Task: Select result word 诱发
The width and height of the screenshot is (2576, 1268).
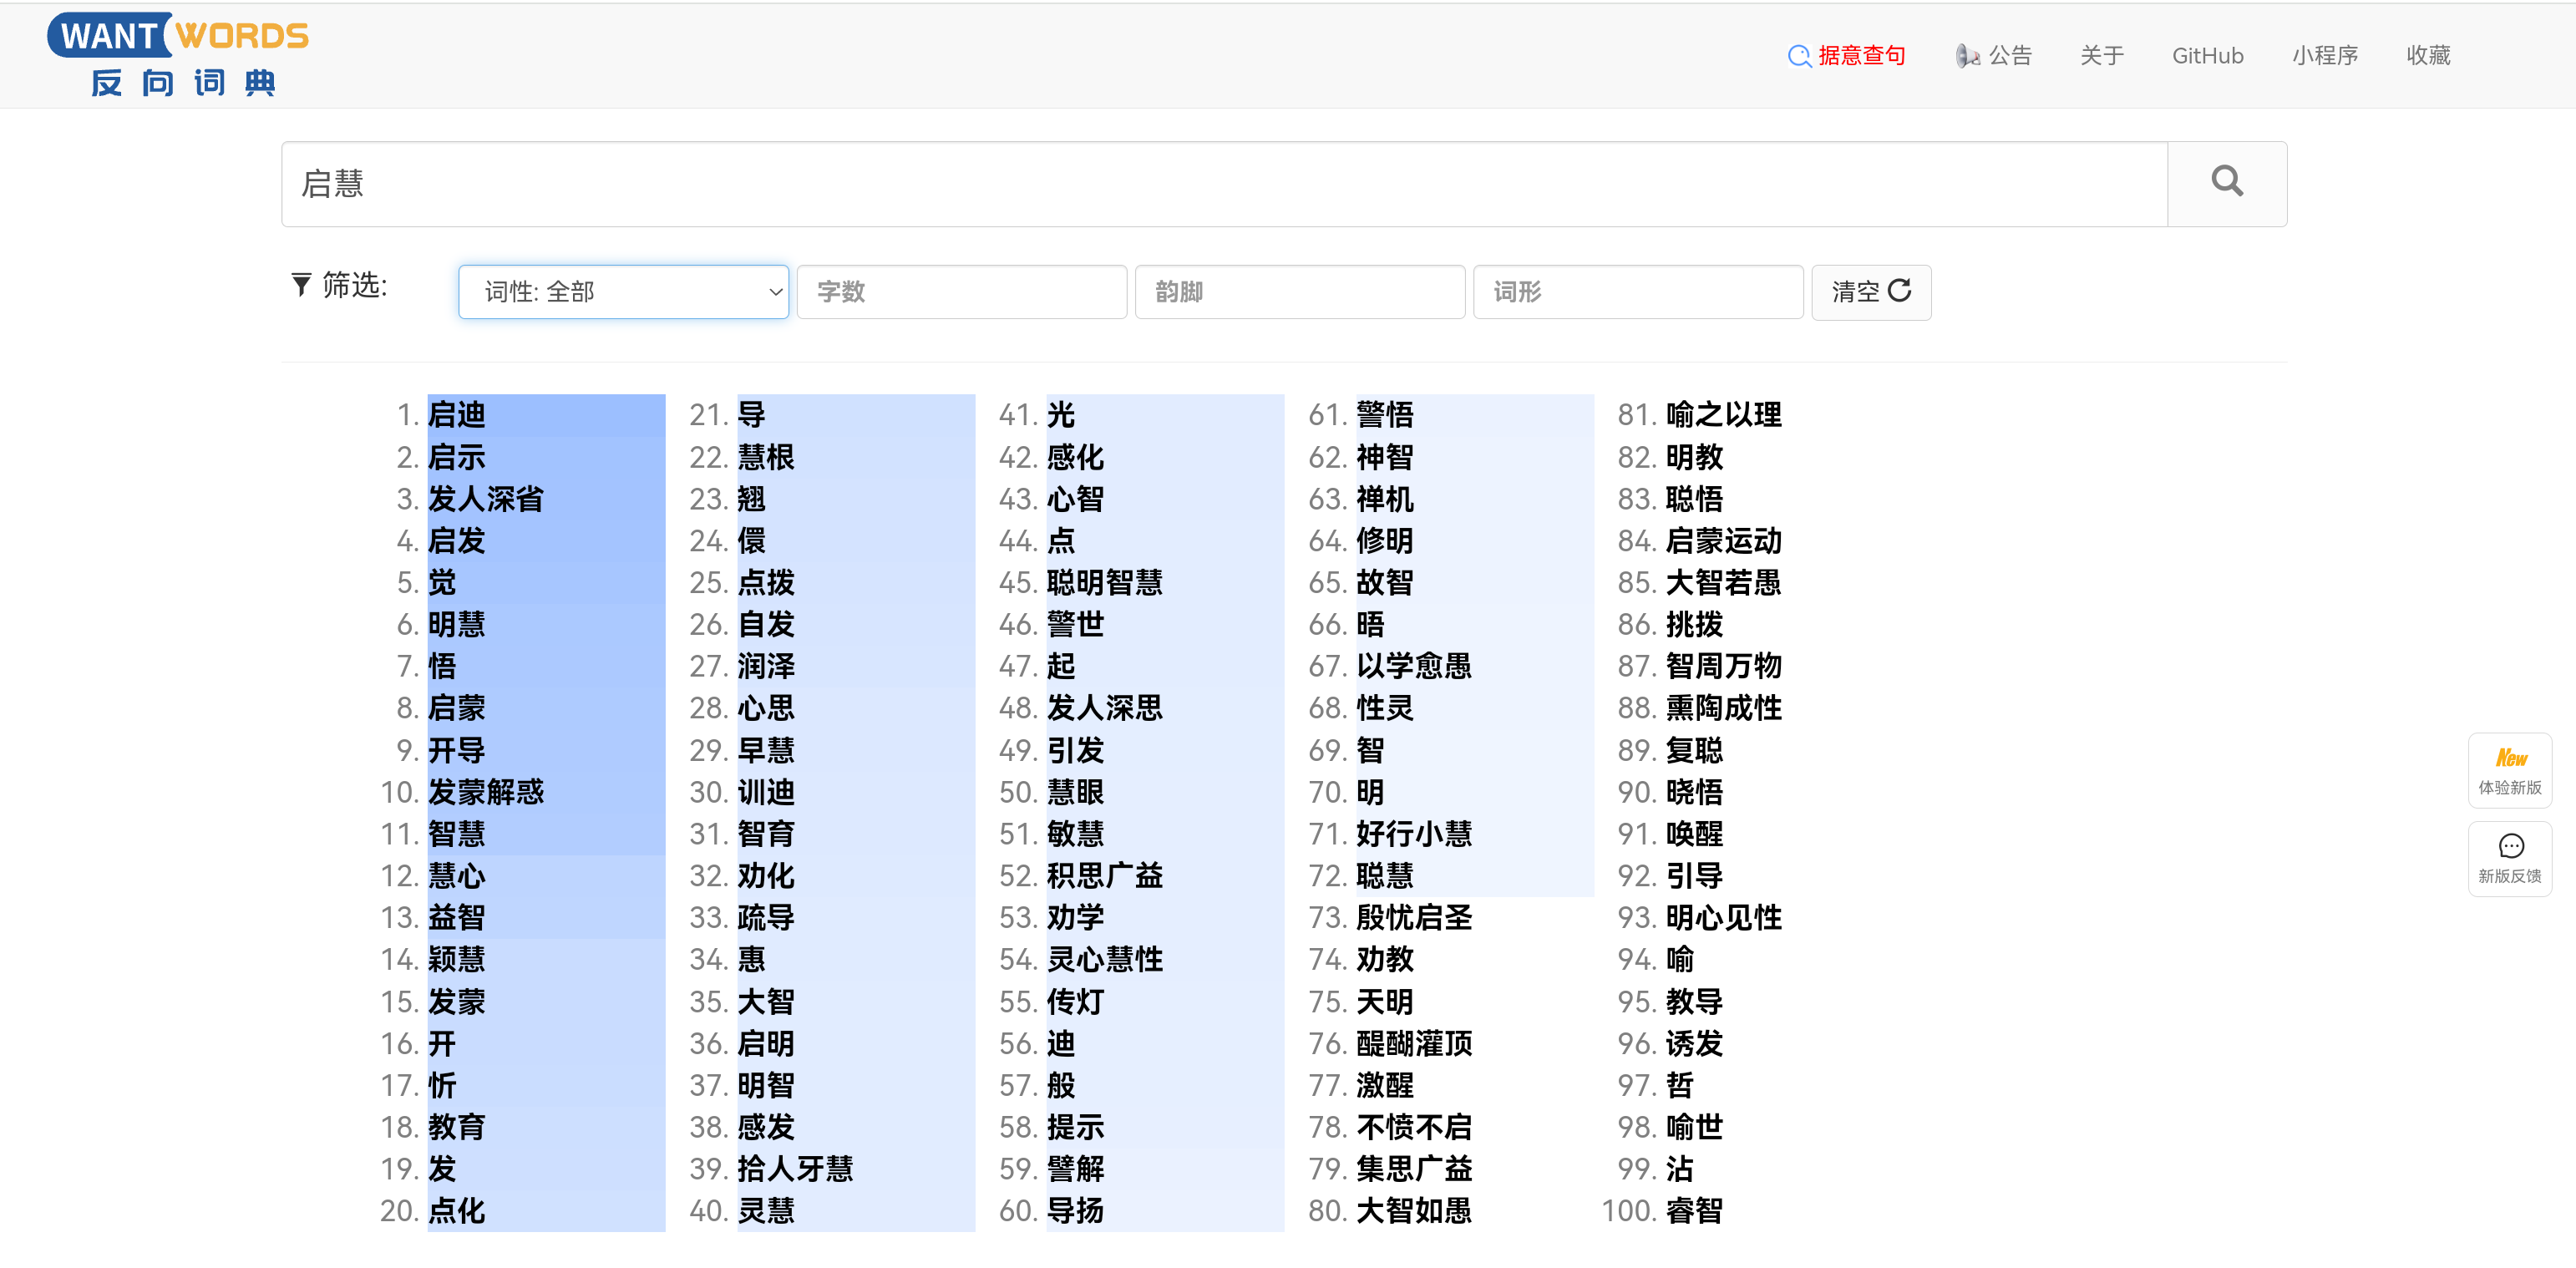Action: pos(1695,1043)
